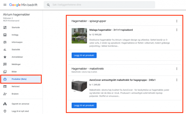The width and height of the screenshot is (186, 114).
Task: Open options for spisegrupper category
Action: coord(177,21)
